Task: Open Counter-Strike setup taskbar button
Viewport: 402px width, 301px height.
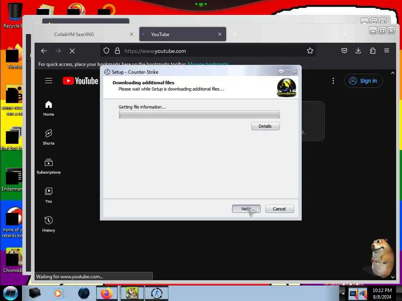Action: 157,293
